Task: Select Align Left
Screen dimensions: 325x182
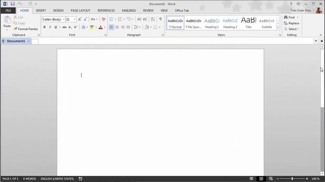Action: click(x=111, y=27)
